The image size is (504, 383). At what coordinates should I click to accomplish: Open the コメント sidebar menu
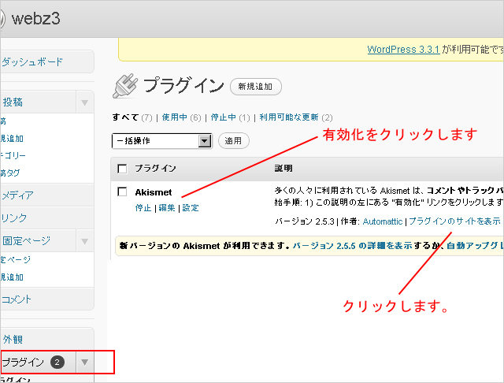point(17,299)
